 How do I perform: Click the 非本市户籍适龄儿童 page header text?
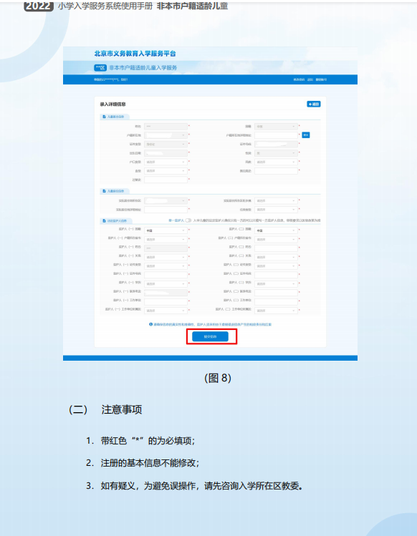[x=193, y=6]
